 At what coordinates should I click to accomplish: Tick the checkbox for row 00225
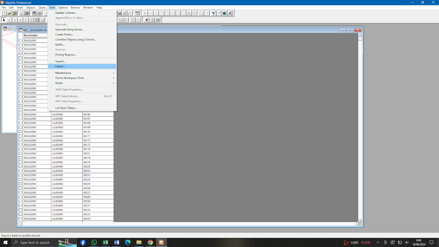coord(21,184)
